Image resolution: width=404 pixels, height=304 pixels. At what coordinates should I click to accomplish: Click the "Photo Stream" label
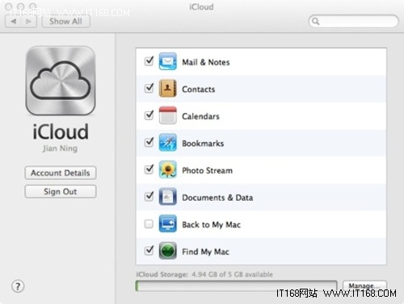coord(207,170)
